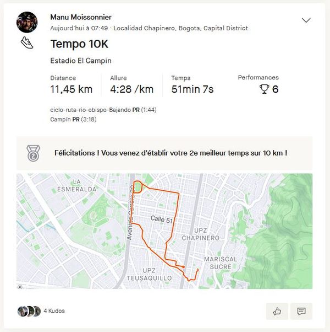The height and width of the screenshot is (332, 330).
Task: Open the Campín PR segment
Action: (61, 119)
